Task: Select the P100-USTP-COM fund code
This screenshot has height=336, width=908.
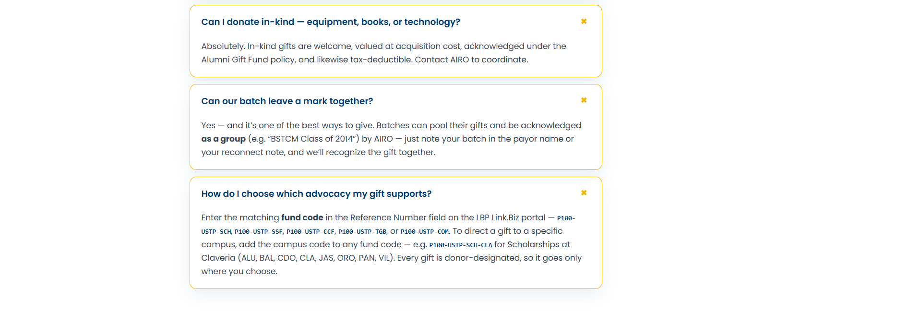Action: click(425, 231)
